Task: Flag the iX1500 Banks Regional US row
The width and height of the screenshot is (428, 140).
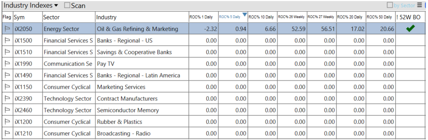Action: point(7,41)
